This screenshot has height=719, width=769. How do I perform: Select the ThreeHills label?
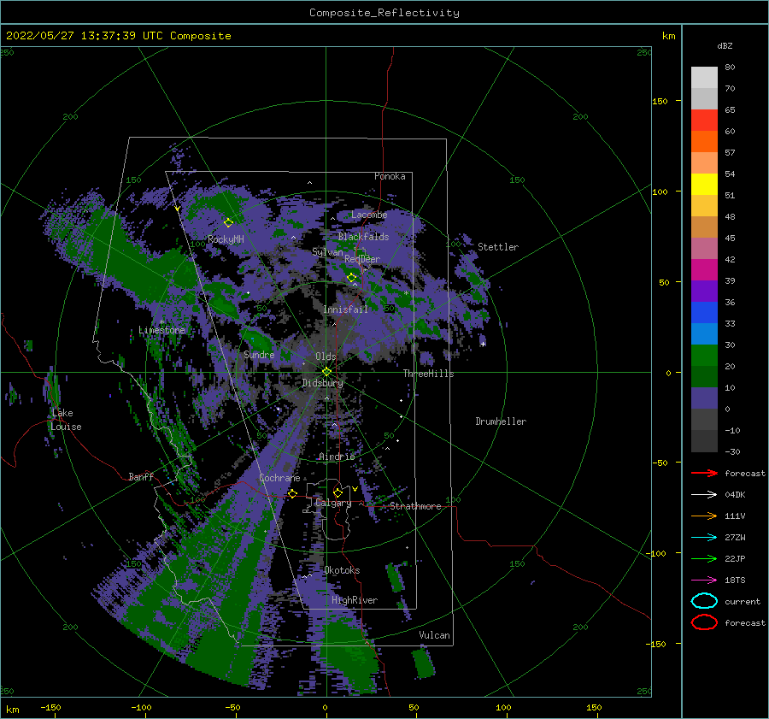[x=428, y=374]
